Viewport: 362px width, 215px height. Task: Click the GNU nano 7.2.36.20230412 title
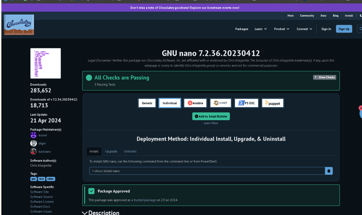pos(211,53)
